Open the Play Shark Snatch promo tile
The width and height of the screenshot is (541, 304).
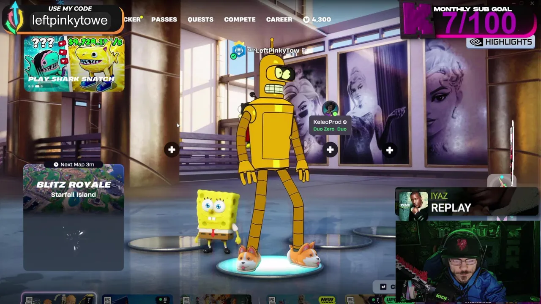click(x=74, y=64)
